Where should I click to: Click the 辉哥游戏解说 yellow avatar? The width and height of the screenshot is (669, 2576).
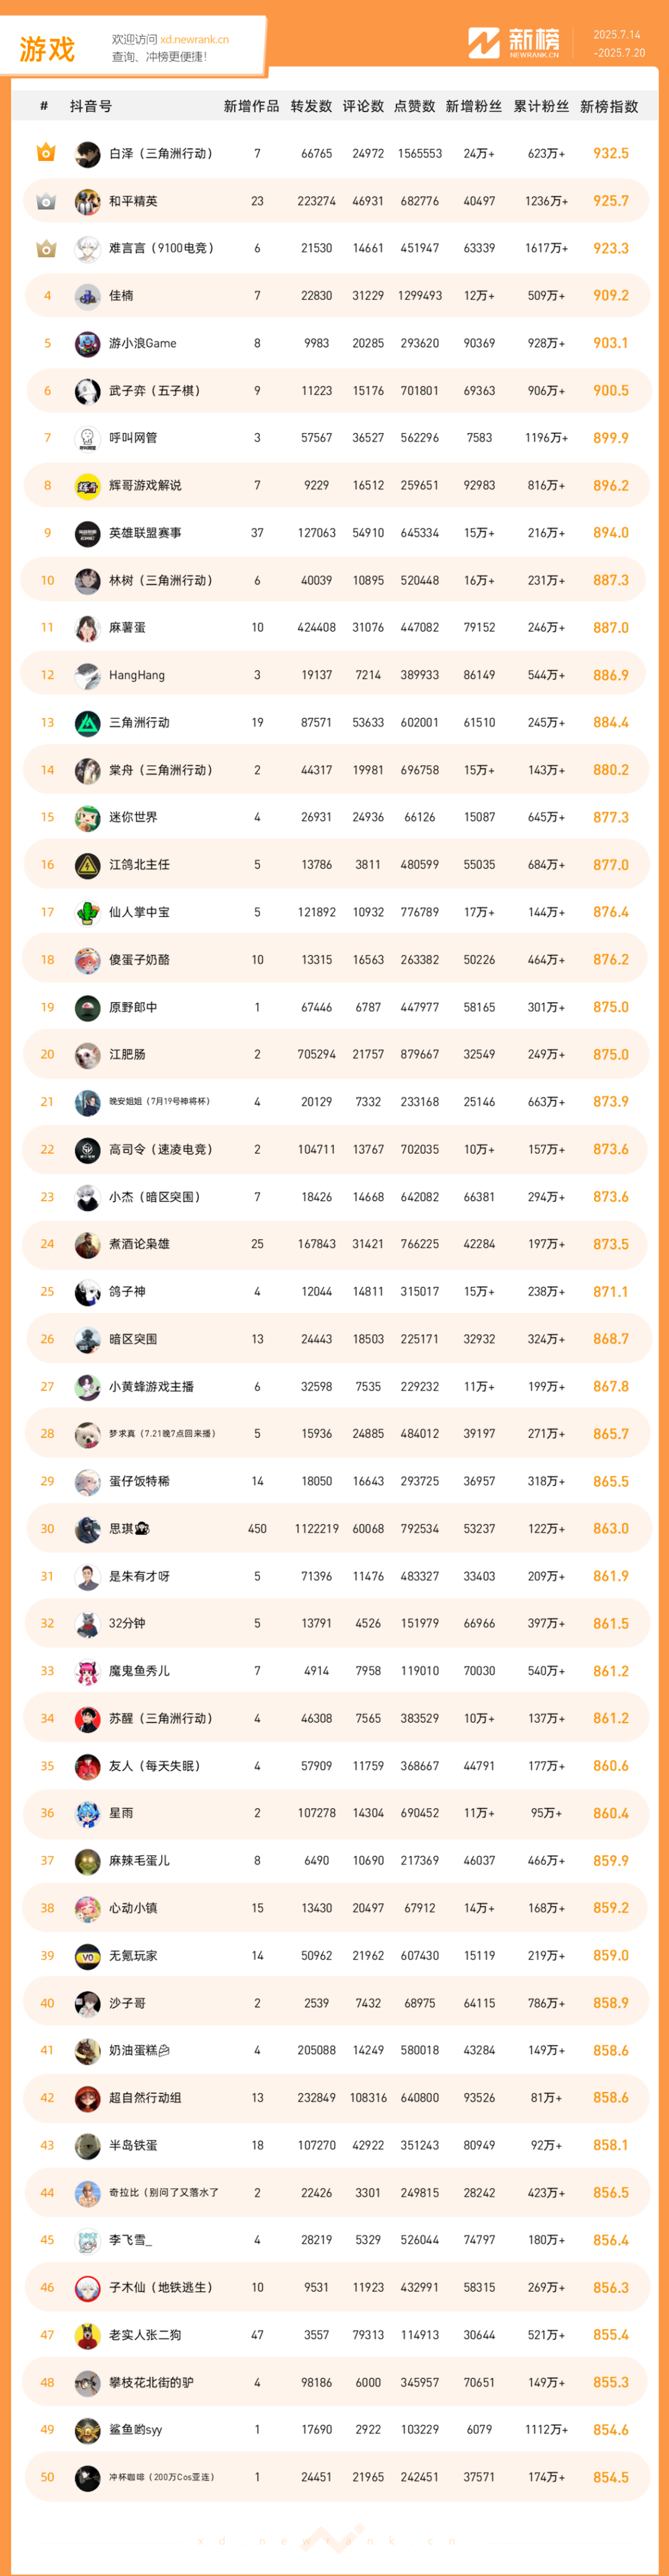88,486
